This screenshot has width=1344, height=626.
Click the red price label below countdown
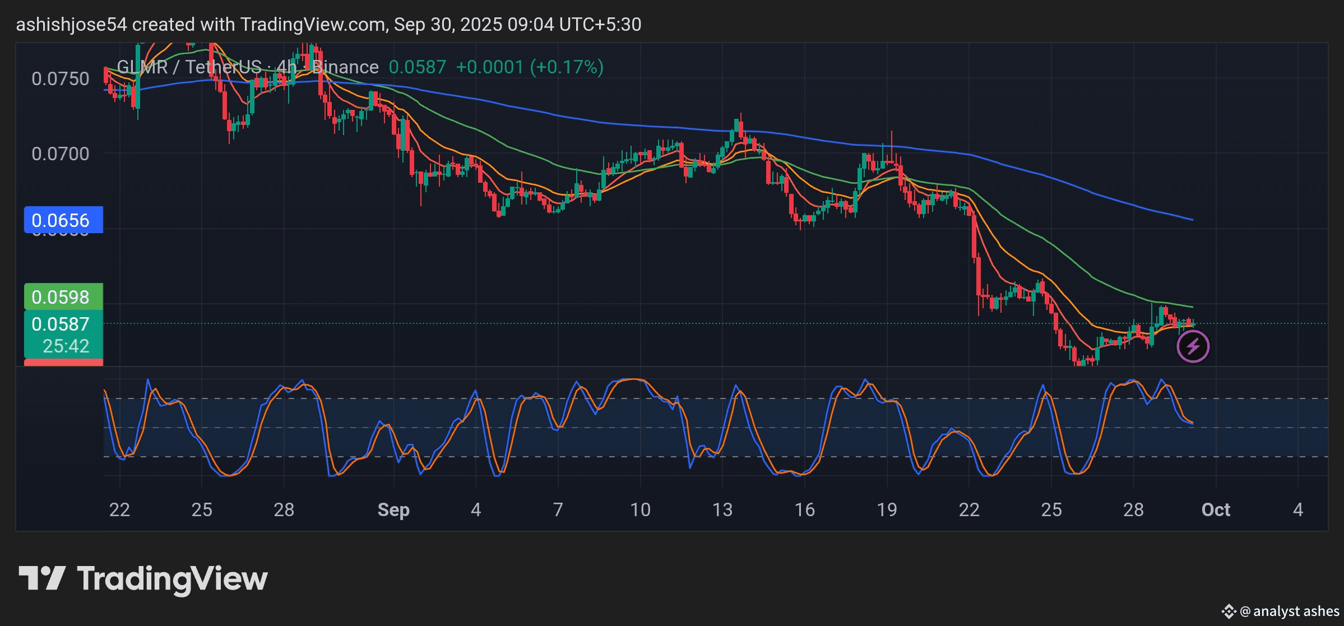tap(63, 363)
